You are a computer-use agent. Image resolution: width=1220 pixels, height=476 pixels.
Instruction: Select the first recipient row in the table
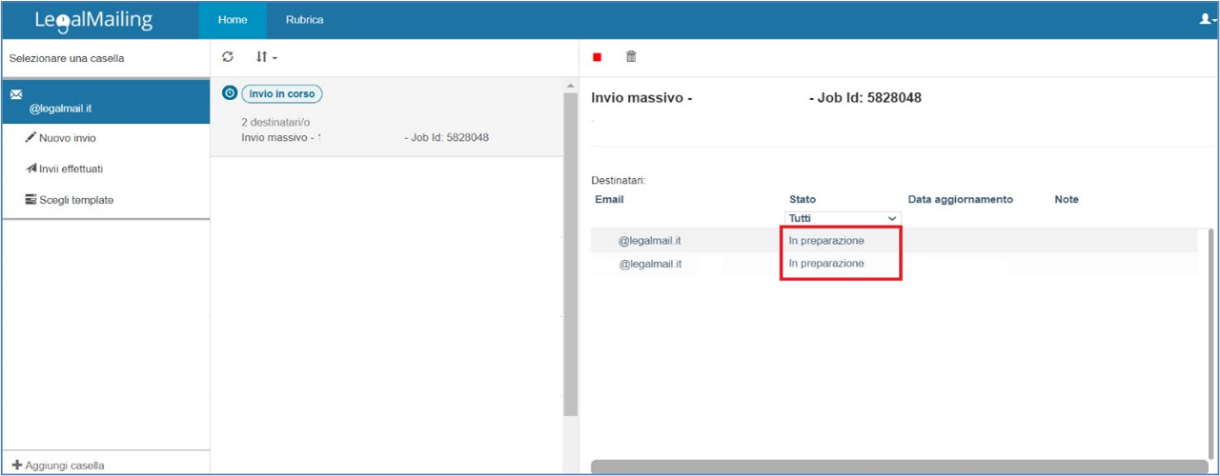point(650,241)
